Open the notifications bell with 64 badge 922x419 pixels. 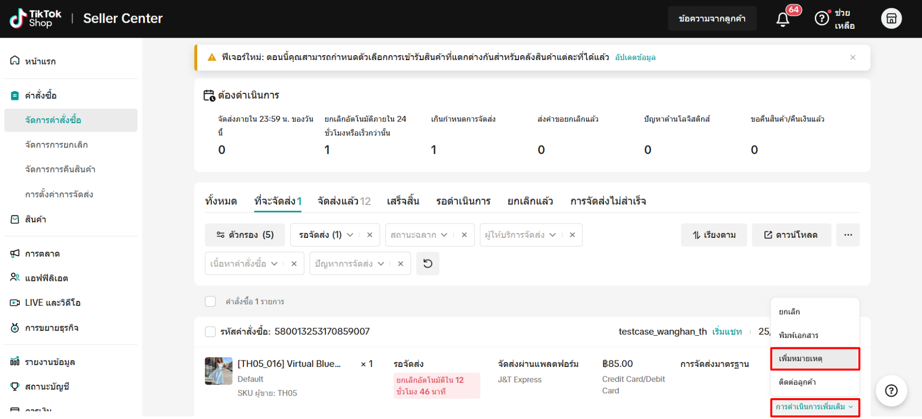click(x=783, y=19)
